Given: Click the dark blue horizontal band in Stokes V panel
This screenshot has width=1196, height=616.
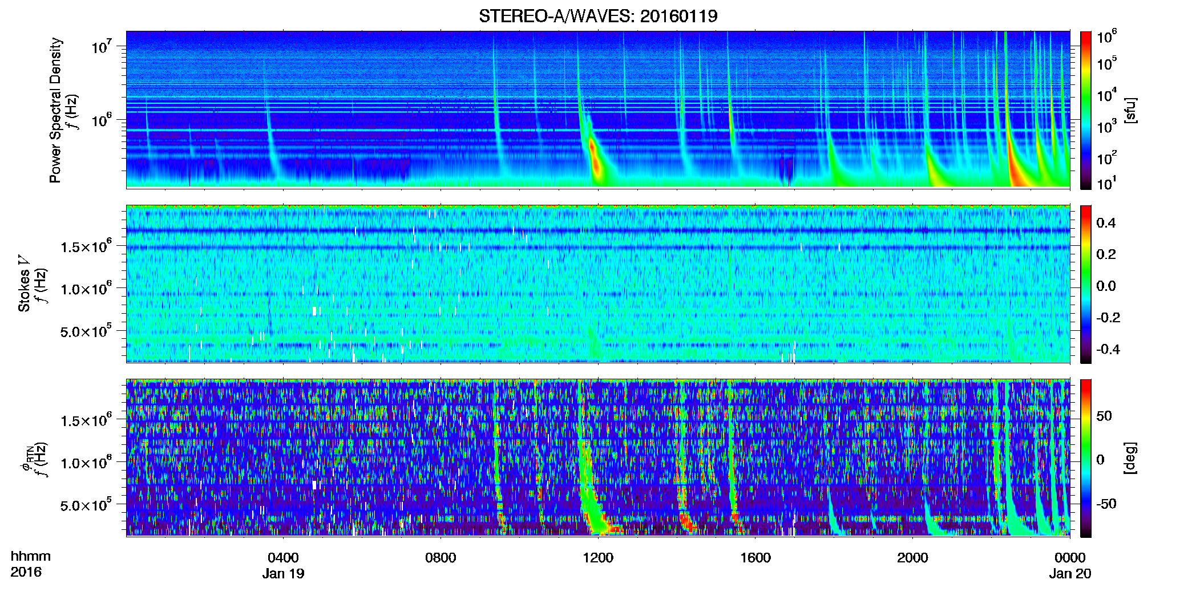Looking at the screenshot, I should [598, 231].
